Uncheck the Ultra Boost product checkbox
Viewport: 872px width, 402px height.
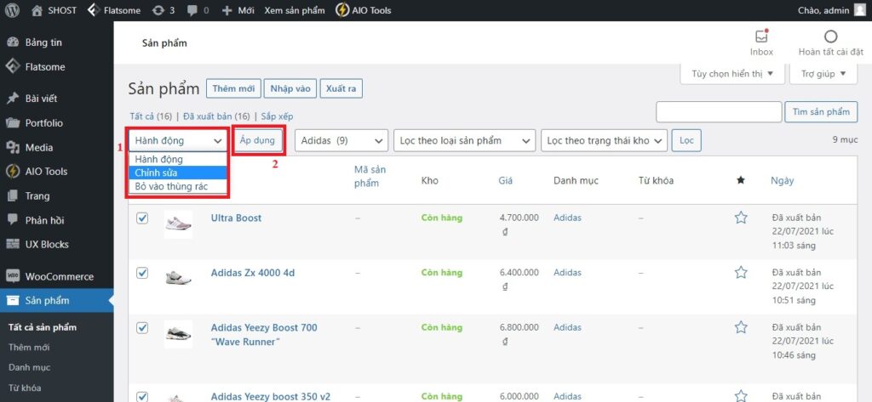(x=142, y=218)
